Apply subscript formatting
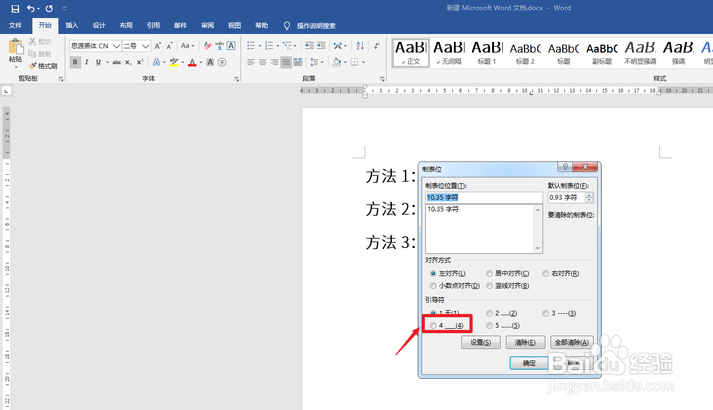 point(128,62)
